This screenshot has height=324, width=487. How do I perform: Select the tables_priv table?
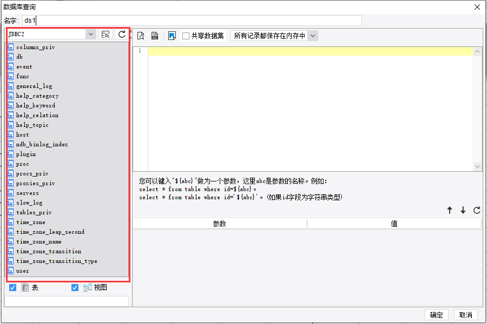click(x=34, y=212)
